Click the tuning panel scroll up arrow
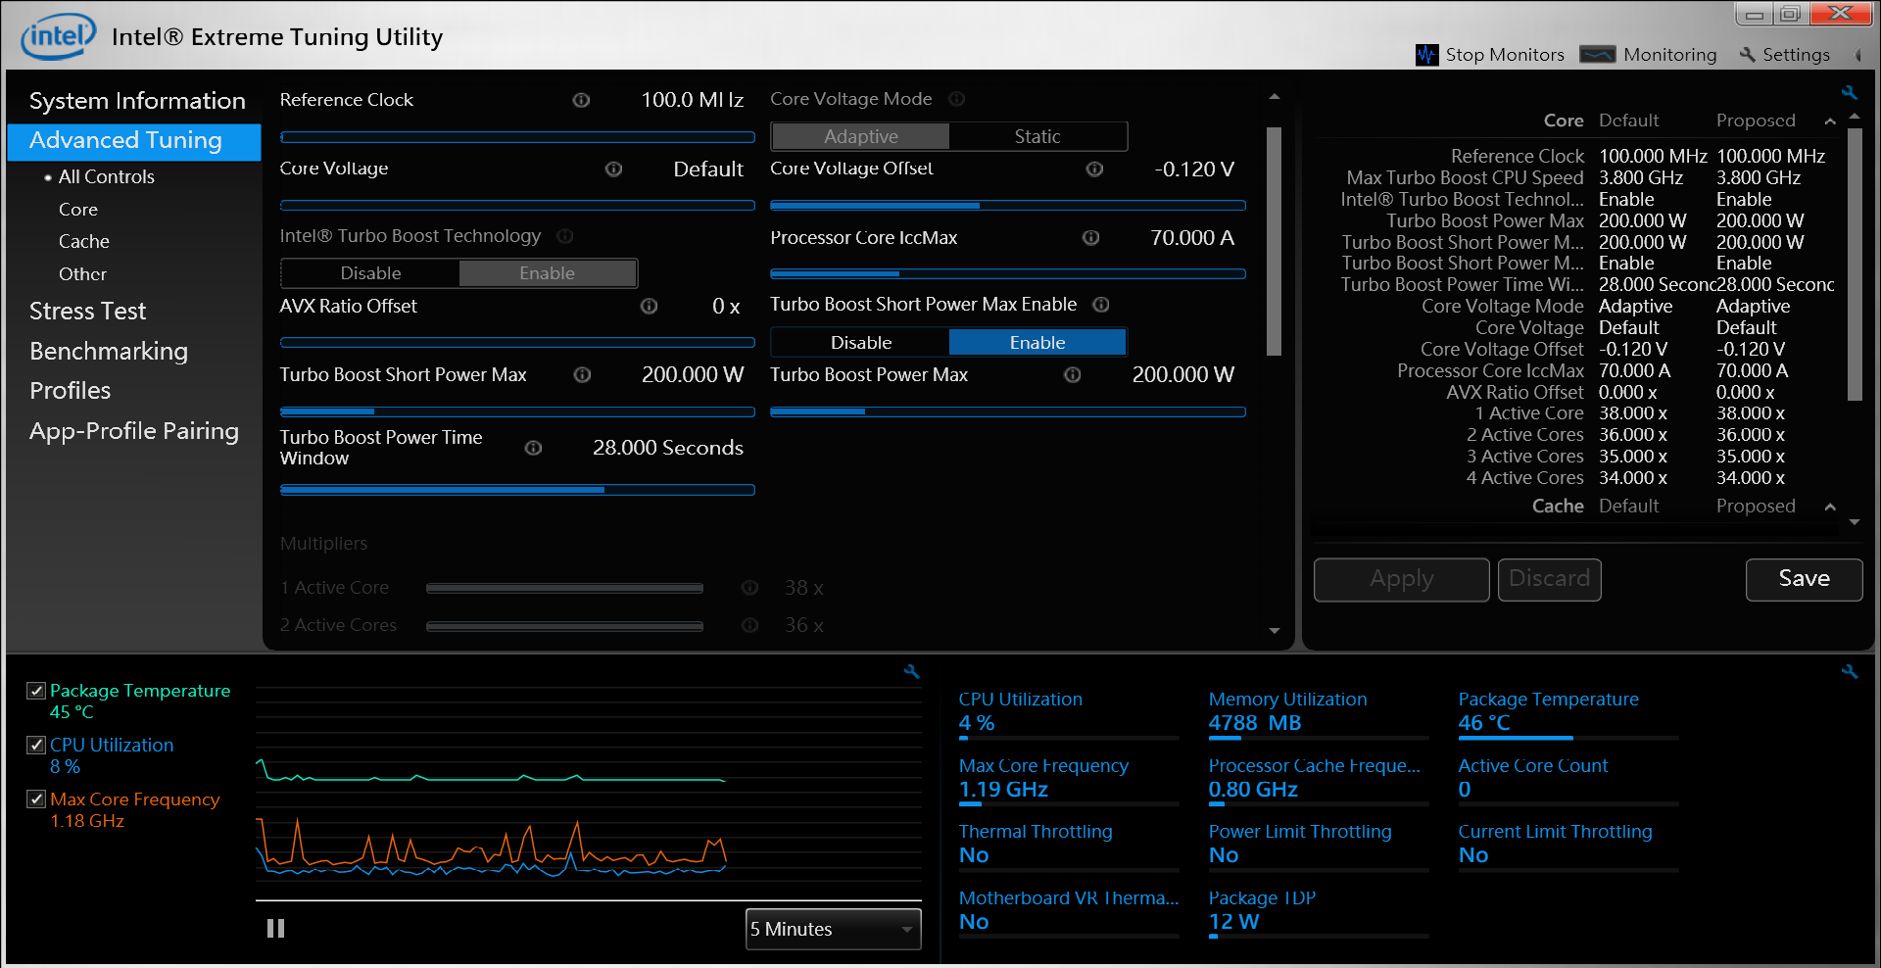The width and height of the screenshot is (1881, 968). 1275,97
